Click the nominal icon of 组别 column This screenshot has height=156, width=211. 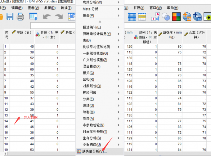[136, 37]
